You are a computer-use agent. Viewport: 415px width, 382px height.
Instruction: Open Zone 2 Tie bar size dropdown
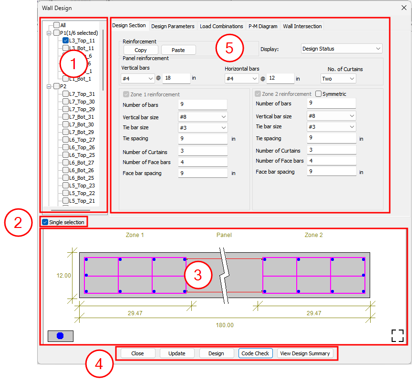(331, 127)
